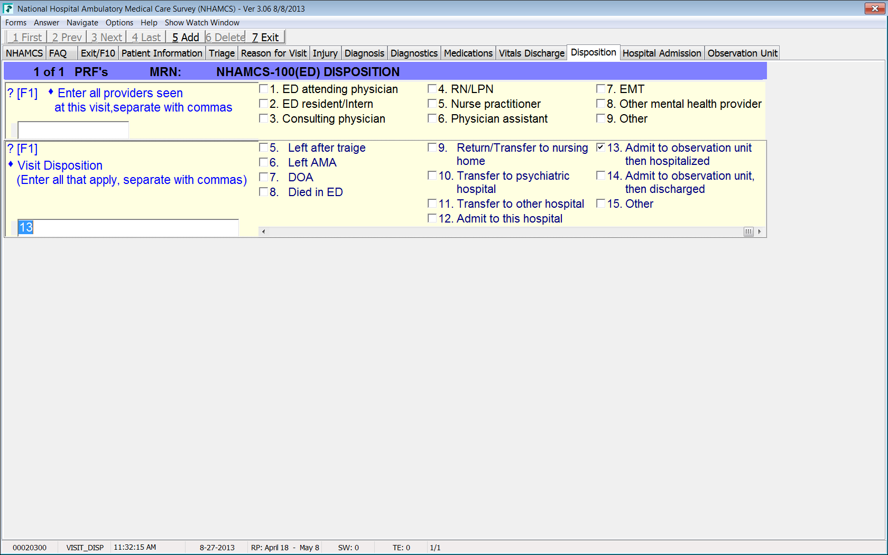Check Transfer to other hospital checkbox
The width and height of the screenshot is (888, 555).
432,203
